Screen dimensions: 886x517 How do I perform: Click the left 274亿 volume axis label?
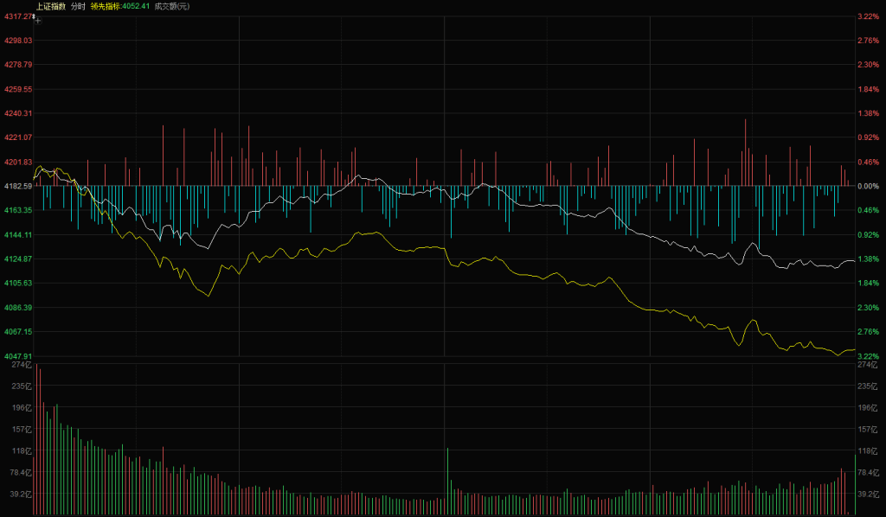coord(19,365)
